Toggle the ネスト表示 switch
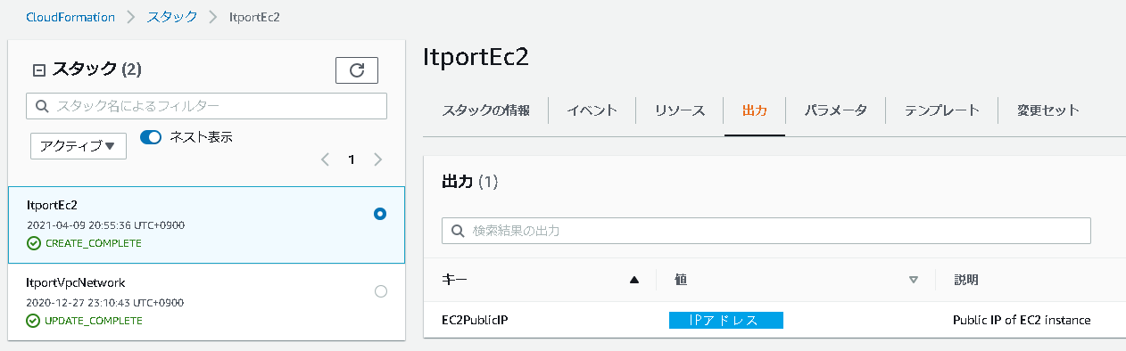The width and height of the screenshot is (1126, 351). (150, 137)
